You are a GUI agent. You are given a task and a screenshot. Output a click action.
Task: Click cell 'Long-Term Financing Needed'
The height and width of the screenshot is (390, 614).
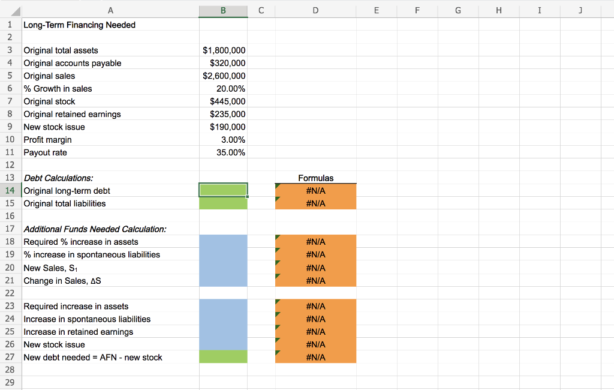[110, 25]
